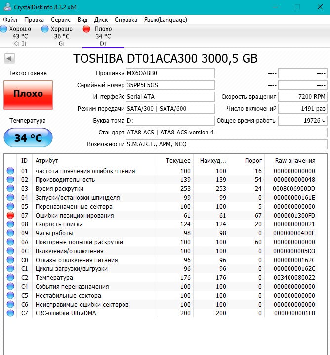Click raw value 0000001300FD
The image size is (330, 355).
(x=294, y=216)
